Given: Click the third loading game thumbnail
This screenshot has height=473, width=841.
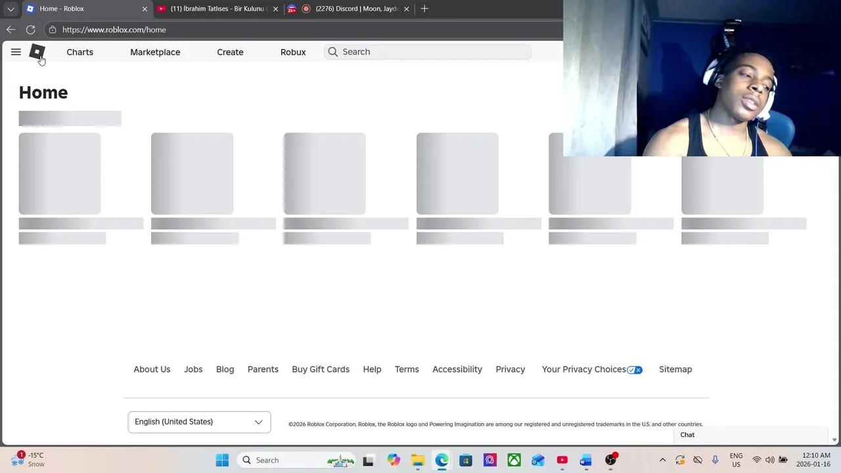Looking at the screenshot, I should point(325,173).
